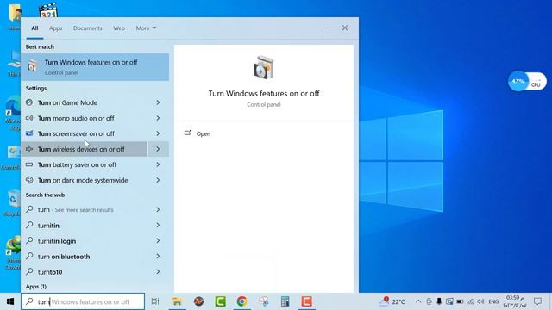
Task: Click the network icon in system tray
Action: tap(470, 301)
